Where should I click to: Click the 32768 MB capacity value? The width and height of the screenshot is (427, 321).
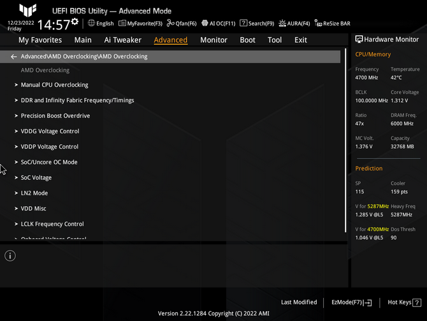(402, 147)
